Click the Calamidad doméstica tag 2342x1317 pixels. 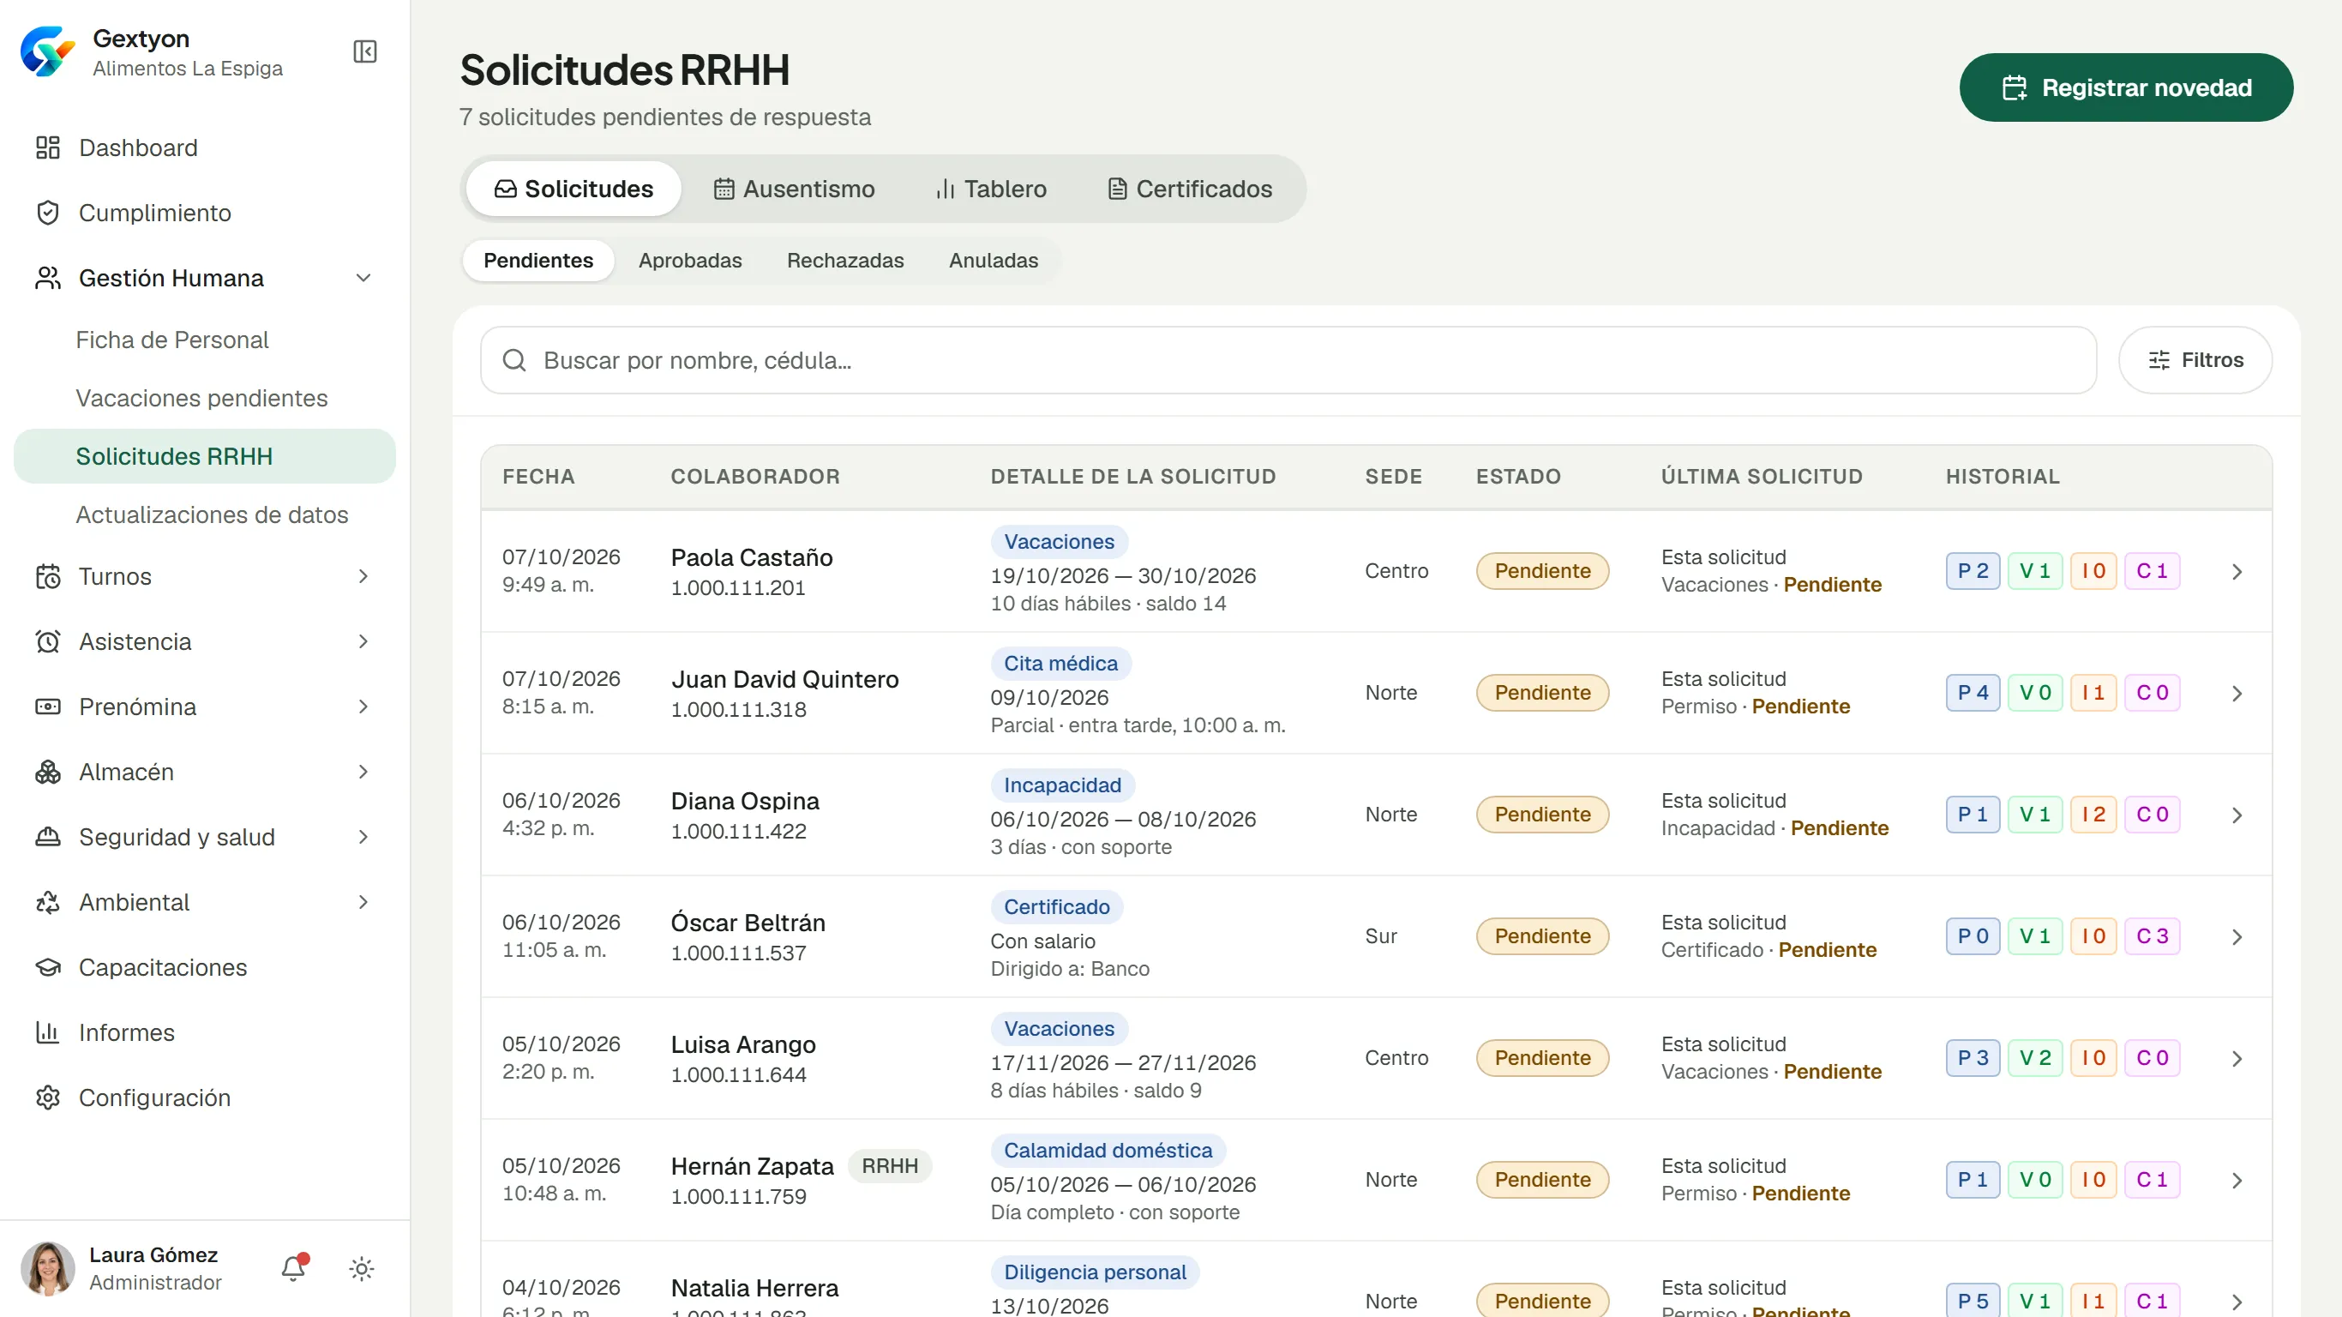[1108, 1151]
